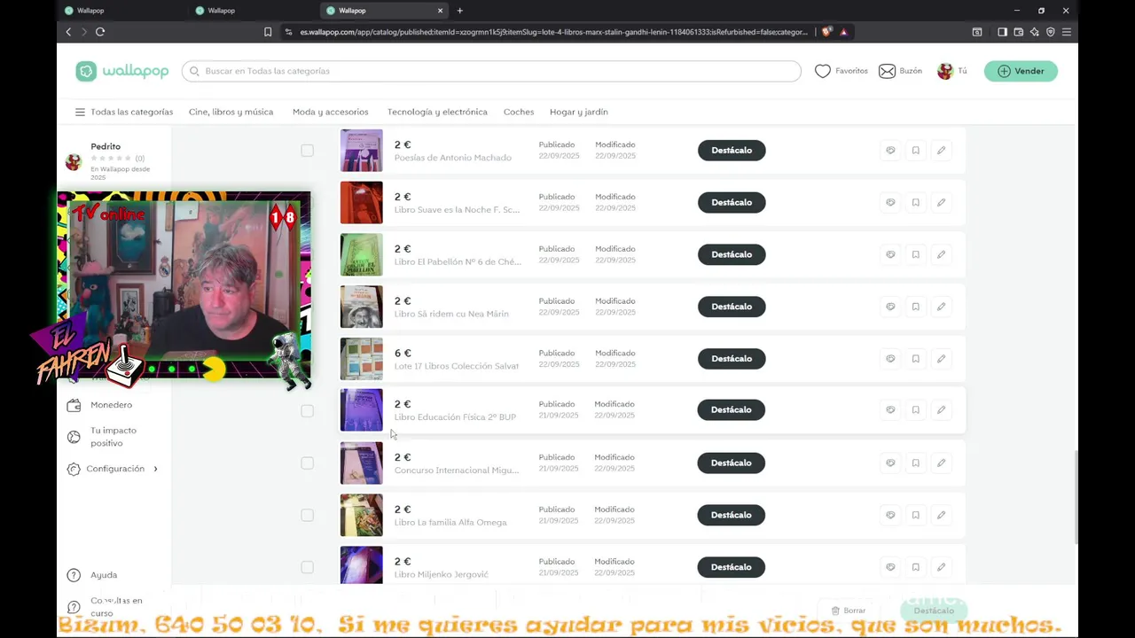The width and height of the screenshot is (1135, 638).
Task: Click the page vertical scrollbar
Action: pyautogui.click(x=1076, y=496)
